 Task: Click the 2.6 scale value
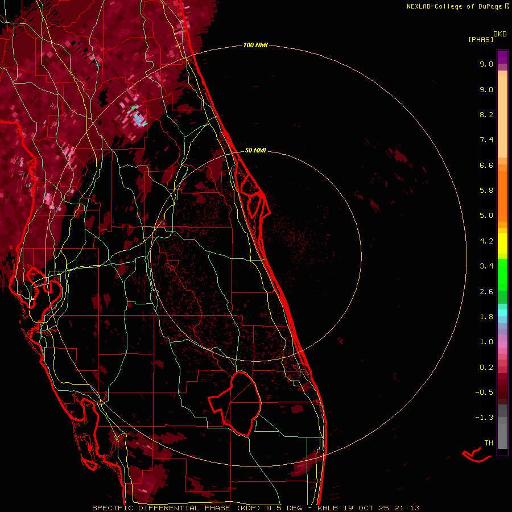point(486,292)
